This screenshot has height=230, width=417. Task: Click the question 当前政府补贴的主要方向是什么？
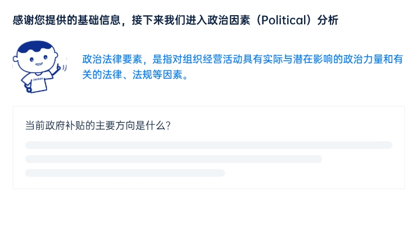pos(98,126)
